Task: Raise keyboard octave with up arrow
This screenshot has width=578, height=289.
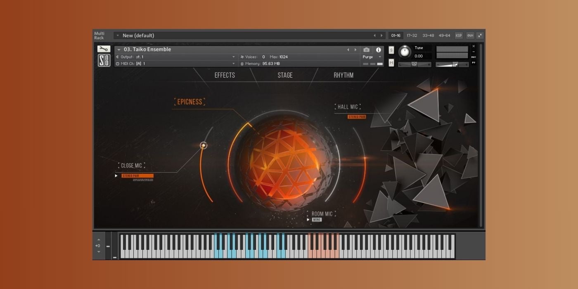Action: (98, 239)
